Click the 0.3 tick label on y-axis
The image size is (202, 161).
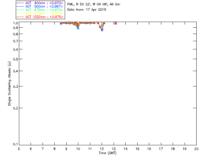click(15, 86)
